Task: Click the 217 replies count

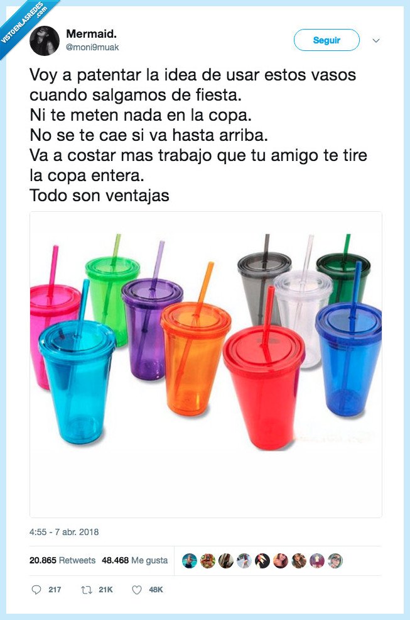Action: click(55, 590)
